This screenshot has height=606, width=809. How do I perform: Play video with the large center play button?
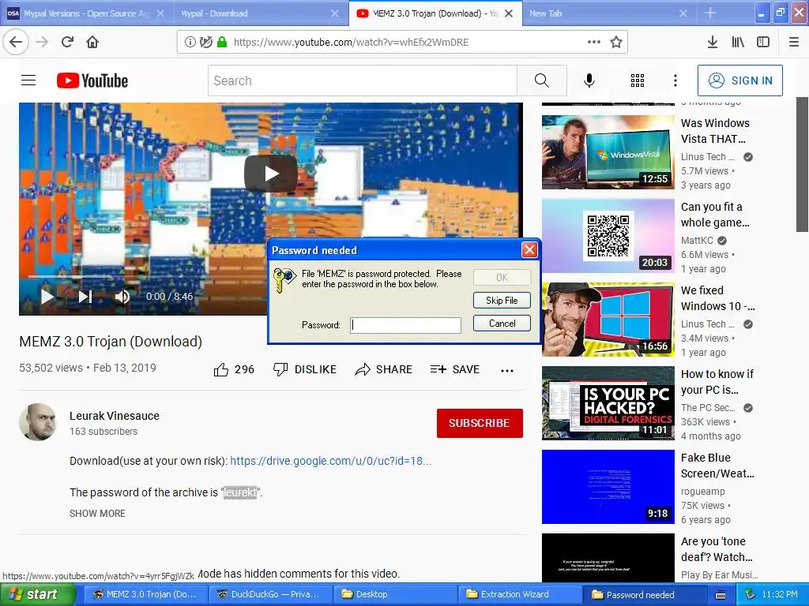pos(271,174)
